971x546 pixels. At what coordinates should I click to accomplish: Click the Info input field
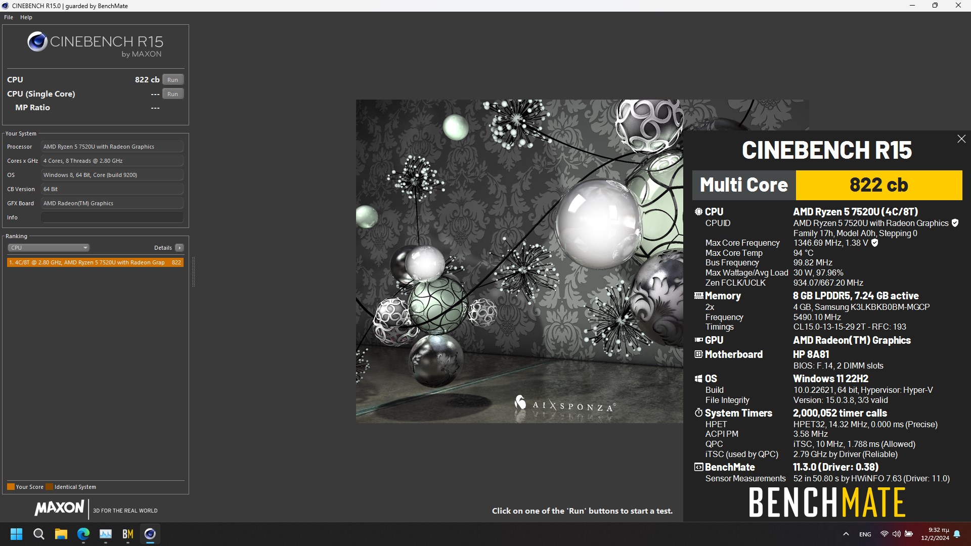[x=112, y=217]
